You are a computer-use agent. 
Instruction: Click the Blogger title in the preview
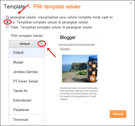tap(68, 38)
